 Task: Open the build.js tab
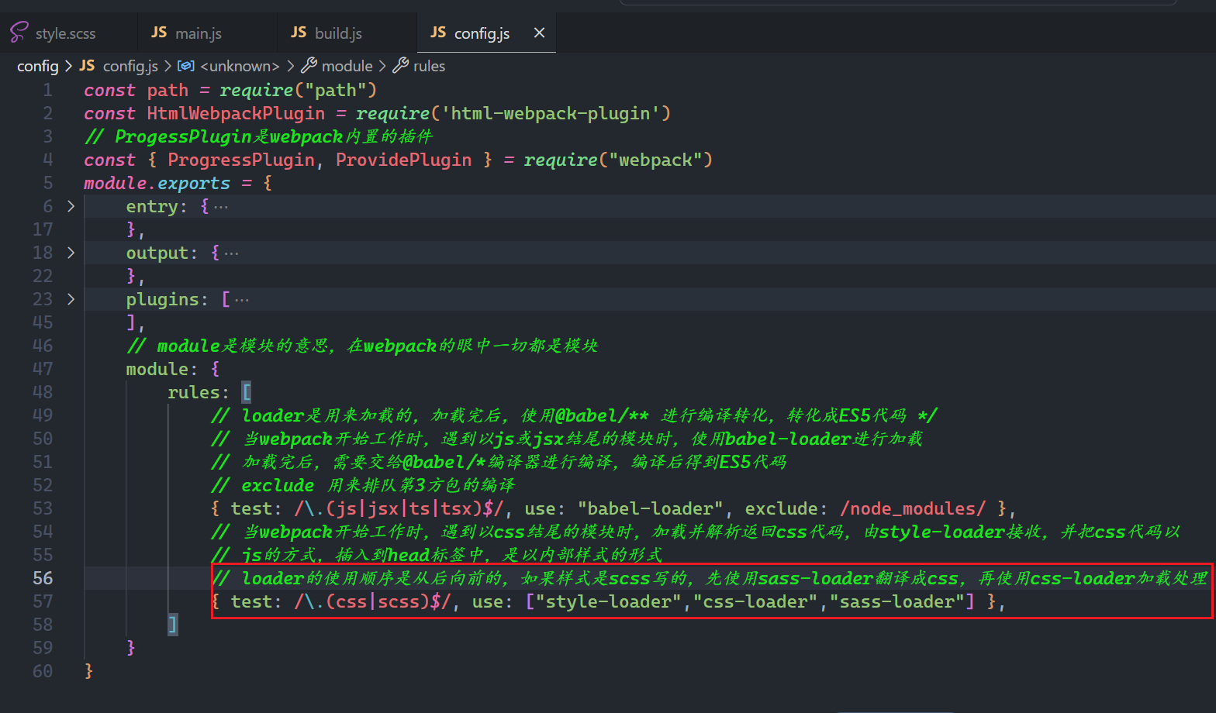coord(338,33)
